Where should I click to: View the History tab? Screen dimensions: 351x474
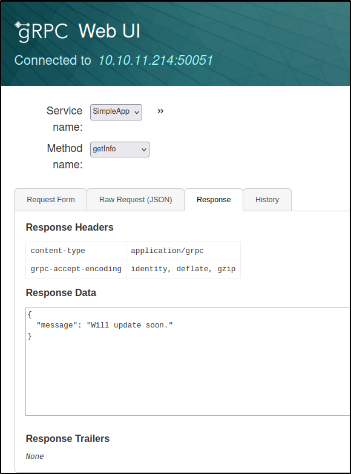[x=267, y=200]
